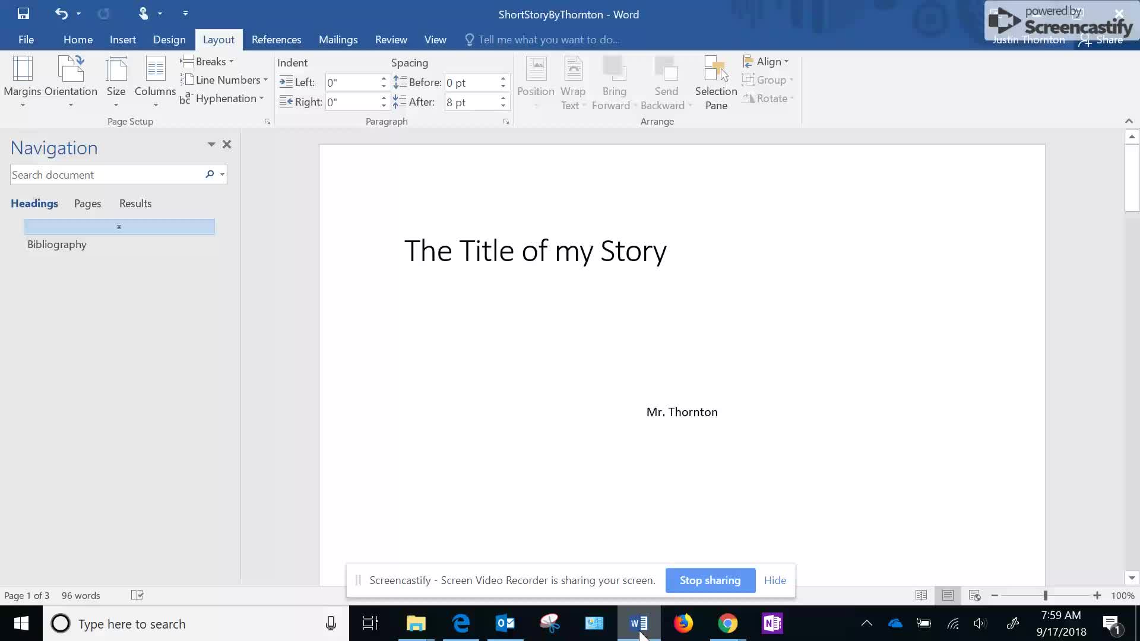Click the document vertical scrollbar thumb
Screen dimensions: 1140x641
[1132, 177]
